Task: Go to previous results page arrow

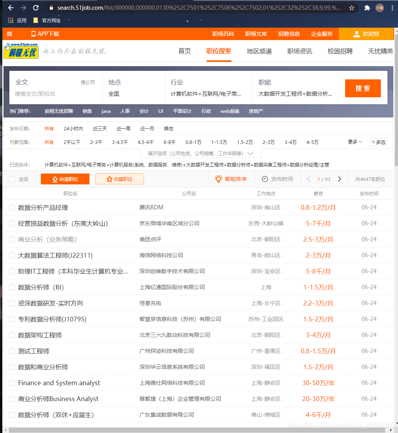Action: 309,179
